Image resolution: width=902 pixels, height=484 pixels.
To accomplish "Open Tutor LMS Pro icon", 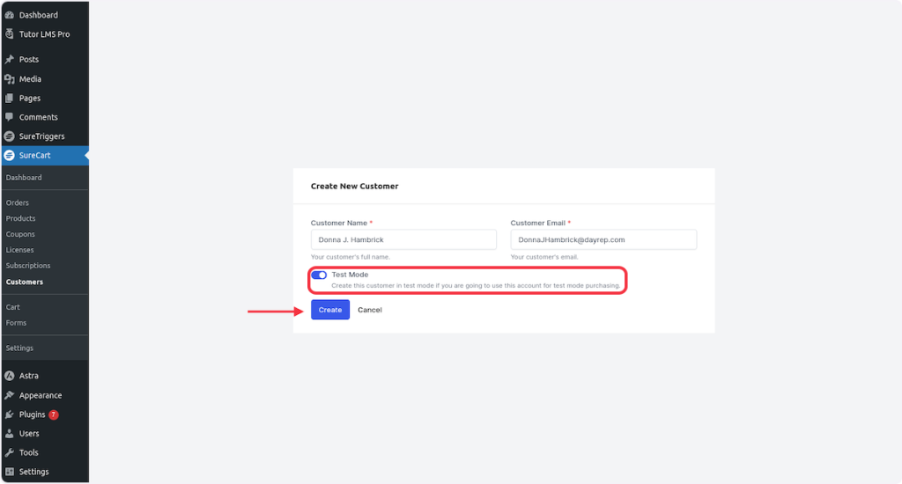I will [x=9, y=34].
